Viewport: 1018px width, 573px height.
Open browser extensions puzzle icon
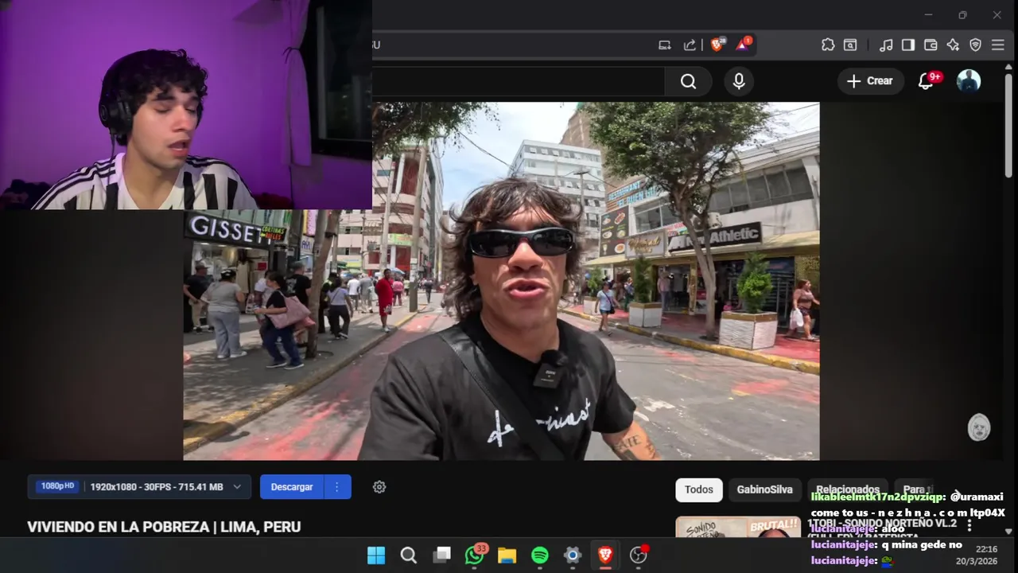(828, 45)
